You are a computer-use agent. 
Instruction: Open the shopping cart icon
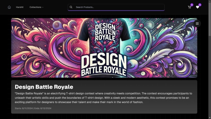pyautogui.click(x=190, y=7)
